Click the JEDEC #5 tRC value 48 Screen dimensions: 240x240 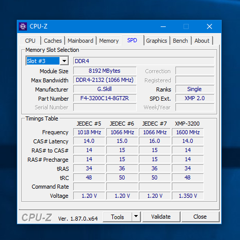[89, 177]
